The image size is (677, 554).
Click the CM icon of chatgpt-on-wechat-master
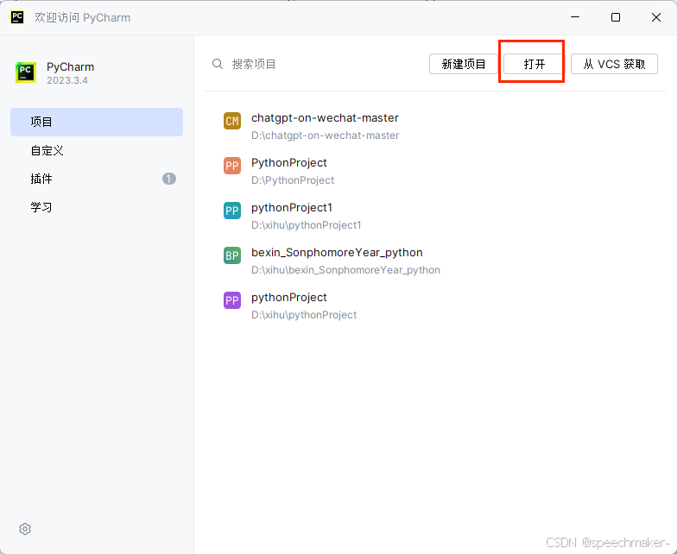[x=232, y=121]
